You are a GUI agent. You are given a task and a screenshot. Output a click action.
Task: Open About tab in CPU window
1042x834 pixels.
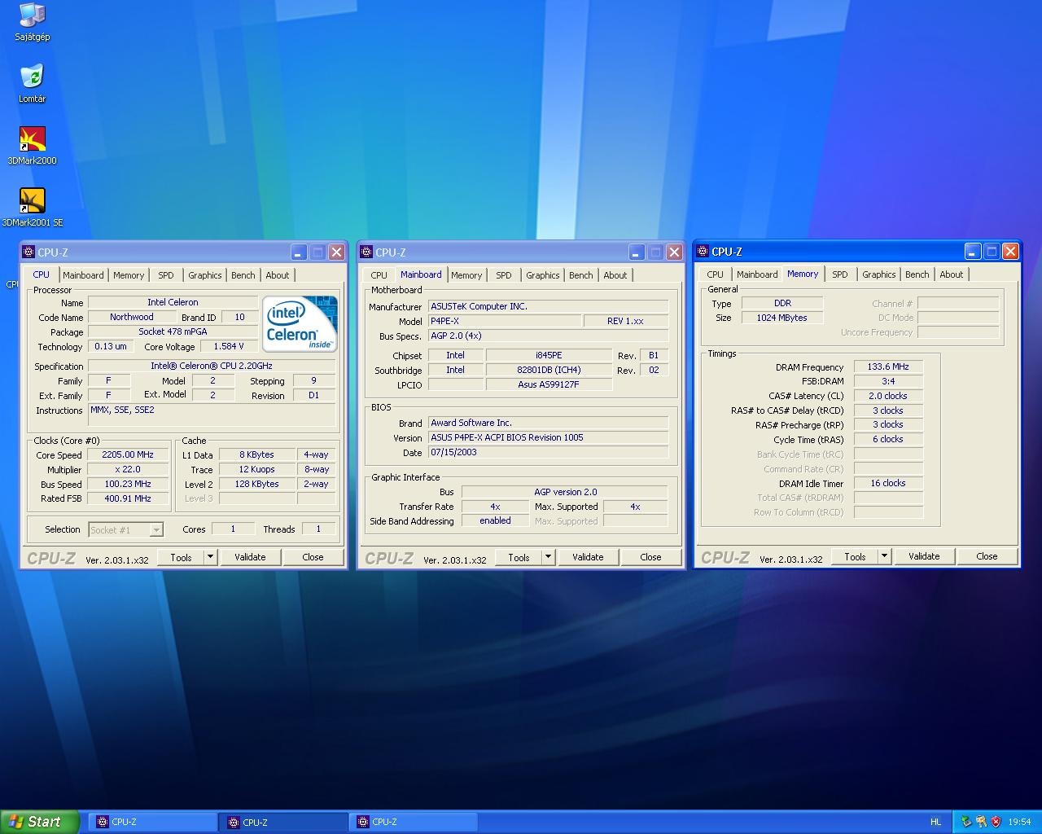pyautogui.click(x=278, y=275)
